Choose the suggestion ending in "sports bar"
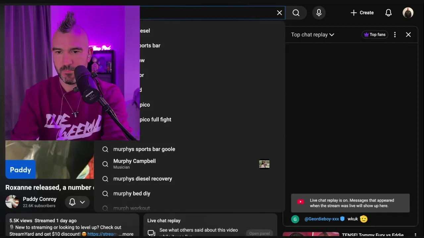424x238 pixels. click(212, 45)
